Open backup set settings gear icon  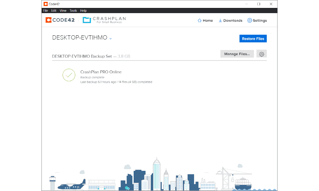(262, 54)
